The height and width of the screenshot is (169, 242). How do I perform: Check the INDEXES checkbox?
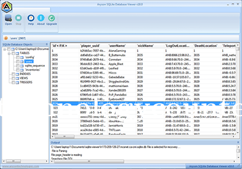coord(14,74)
